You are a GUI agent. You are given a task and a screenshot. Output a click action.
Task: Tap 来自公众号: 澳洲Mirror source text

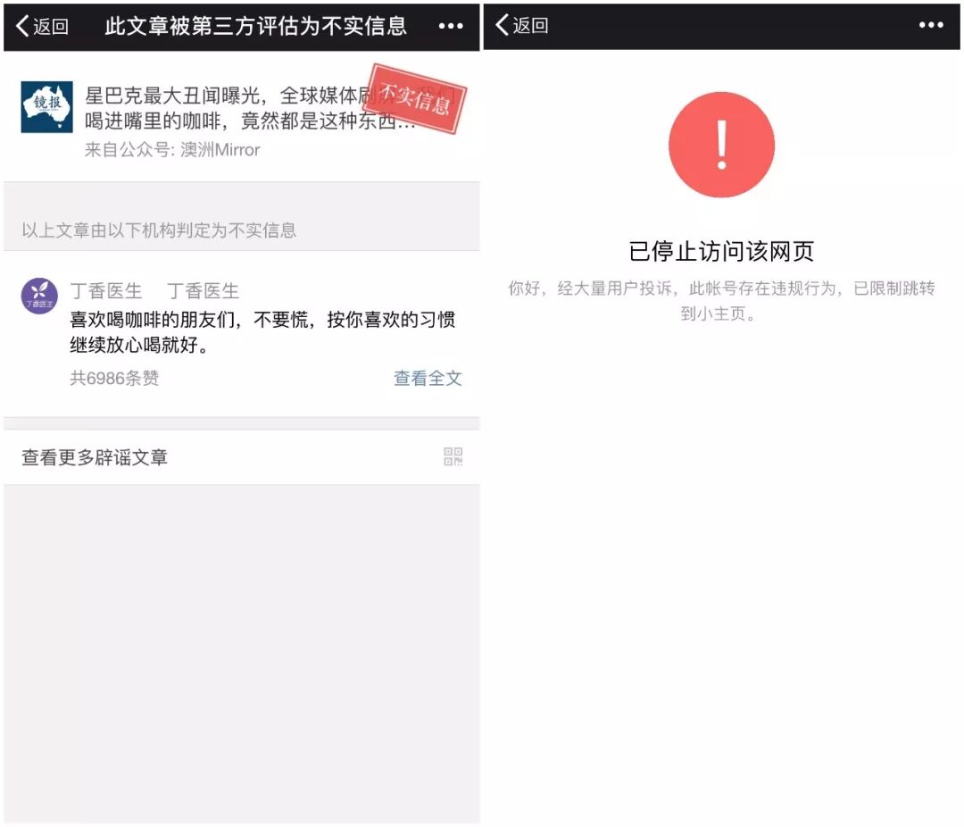tap(172, 149)
